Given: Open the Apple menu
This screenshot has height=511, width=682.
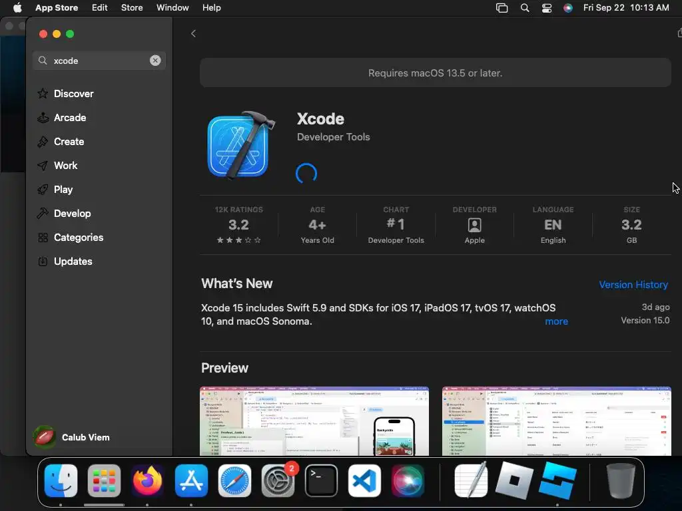Looking at the screenshot, I should point(17,7).
